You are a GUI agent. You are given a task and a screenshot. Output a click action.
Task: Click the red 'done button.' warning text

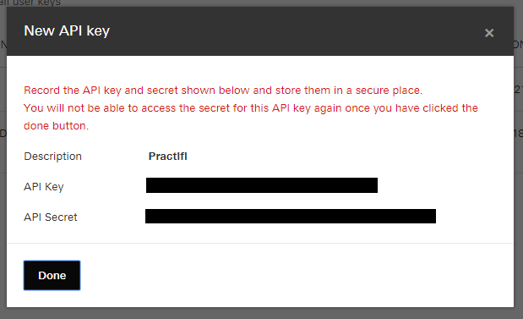tap(56, 126)
